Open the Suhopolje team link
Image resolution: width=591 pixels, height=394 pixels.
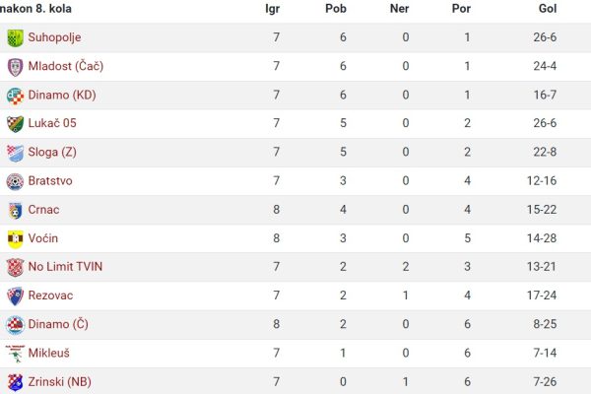(x=54, y=37)
